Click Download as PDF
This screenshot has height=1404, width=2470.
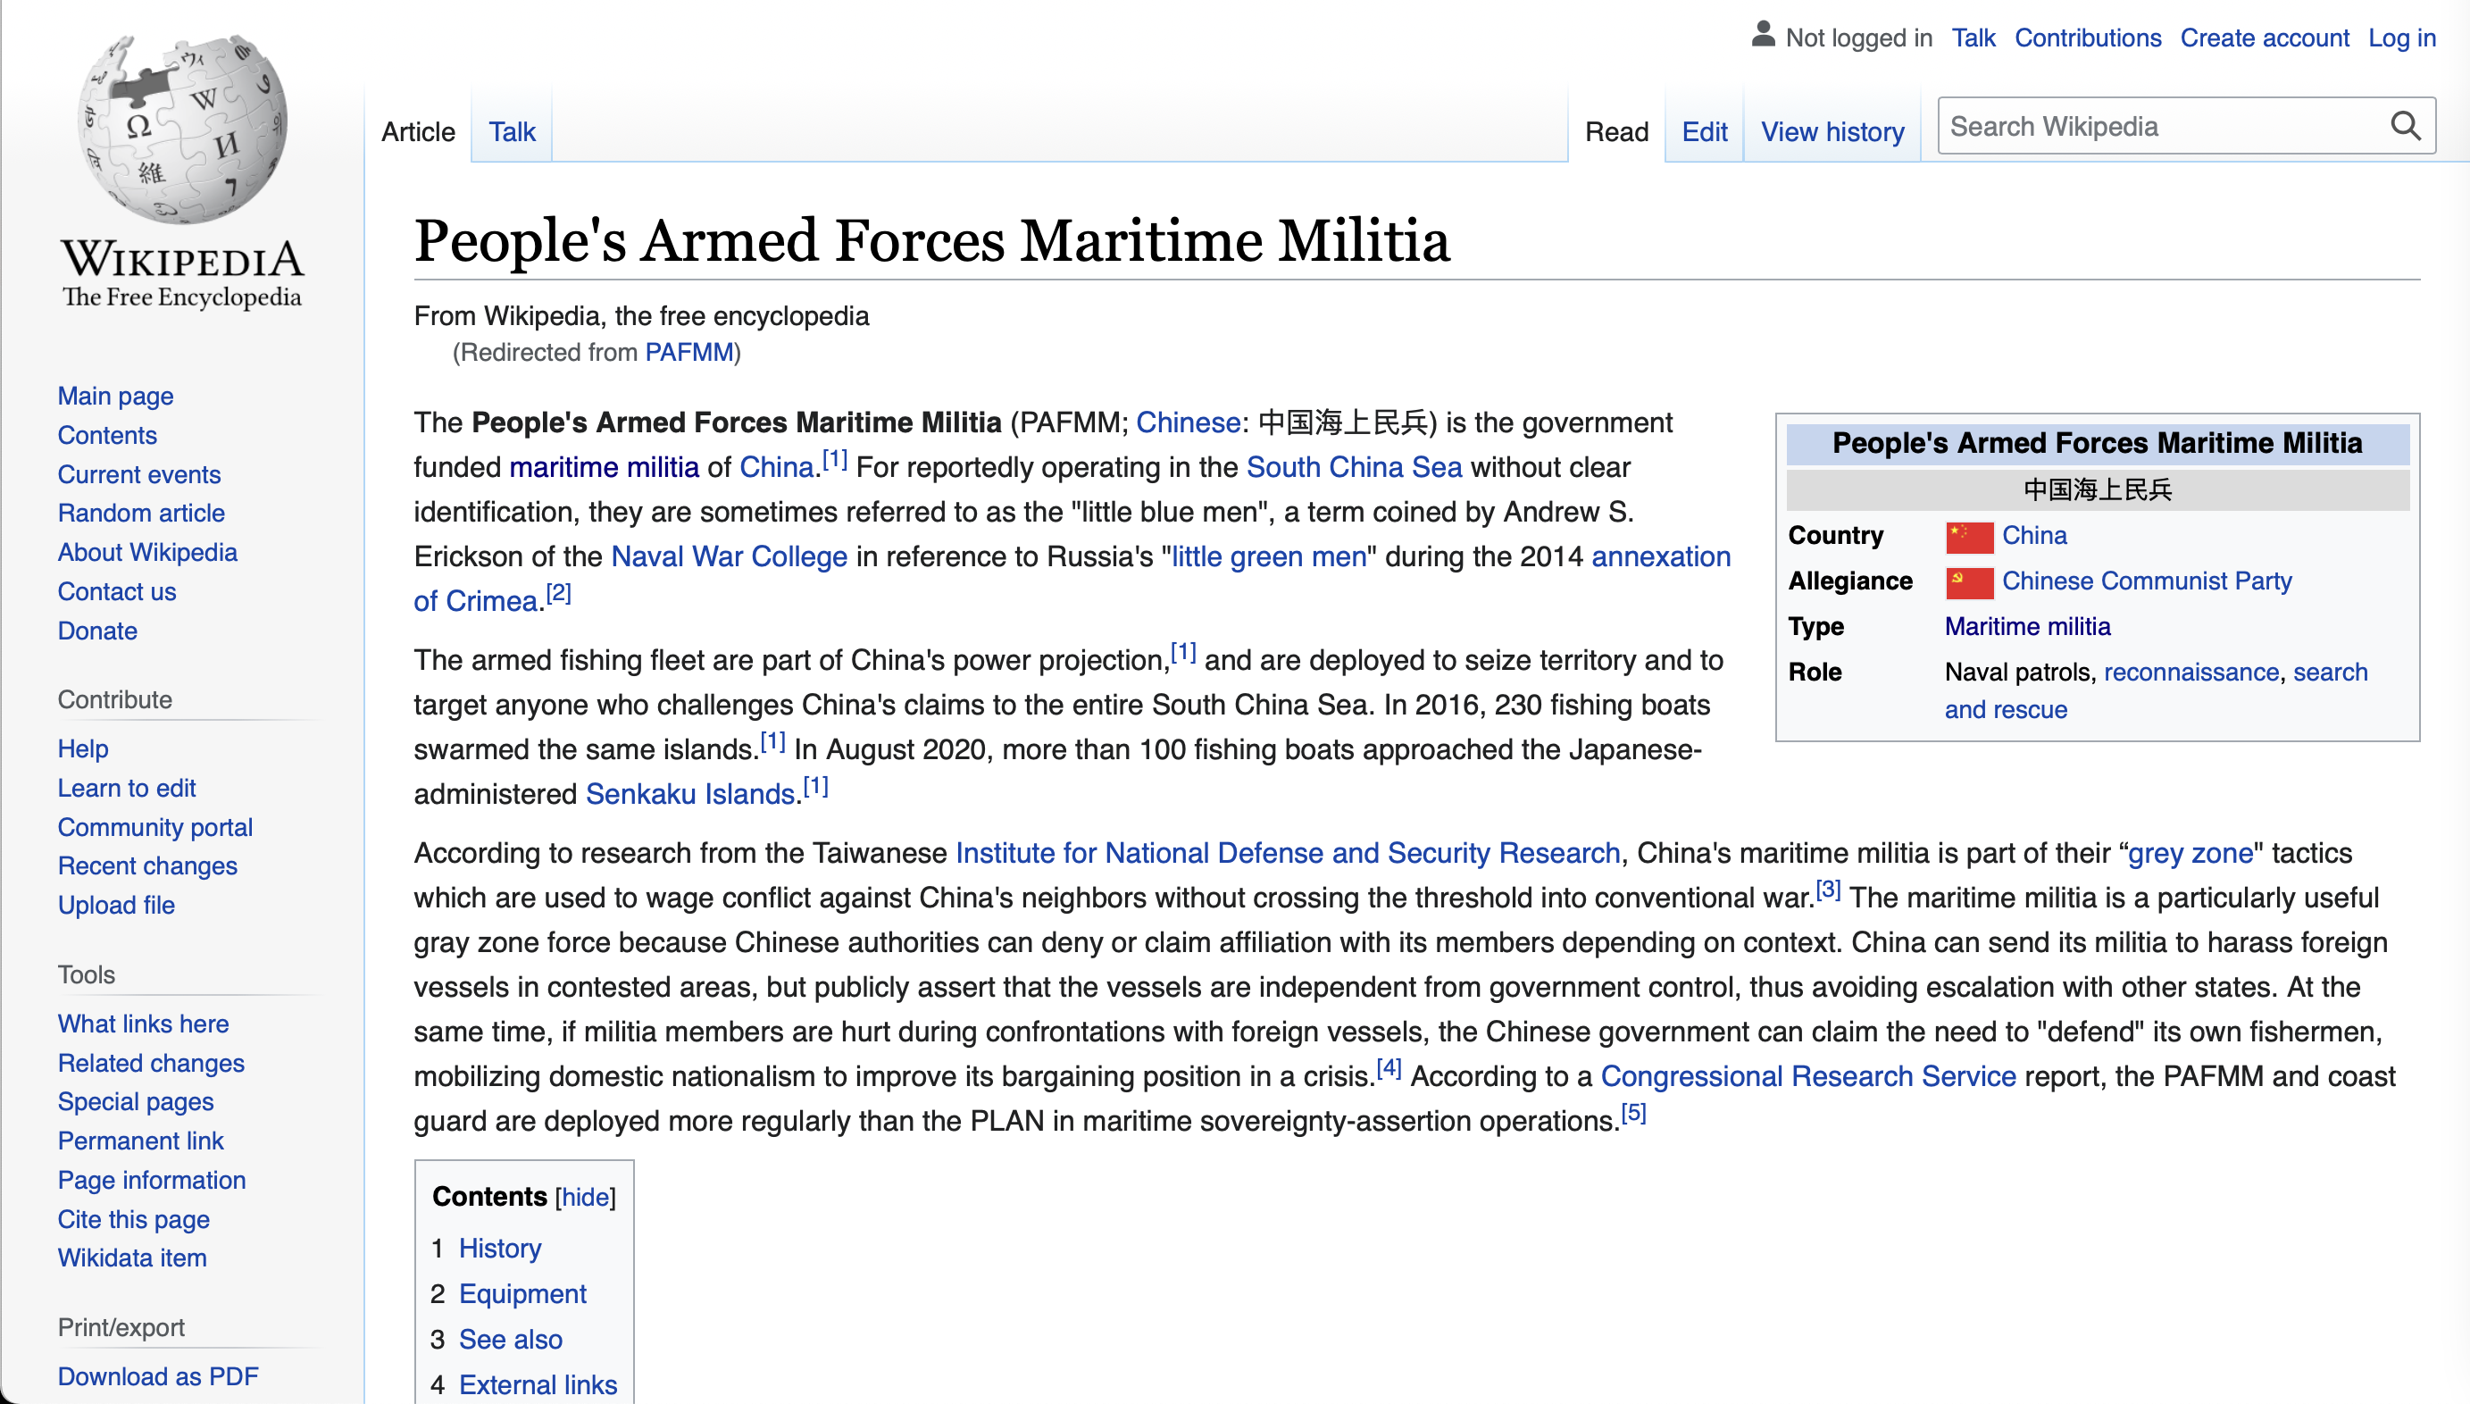(158, 1376)
